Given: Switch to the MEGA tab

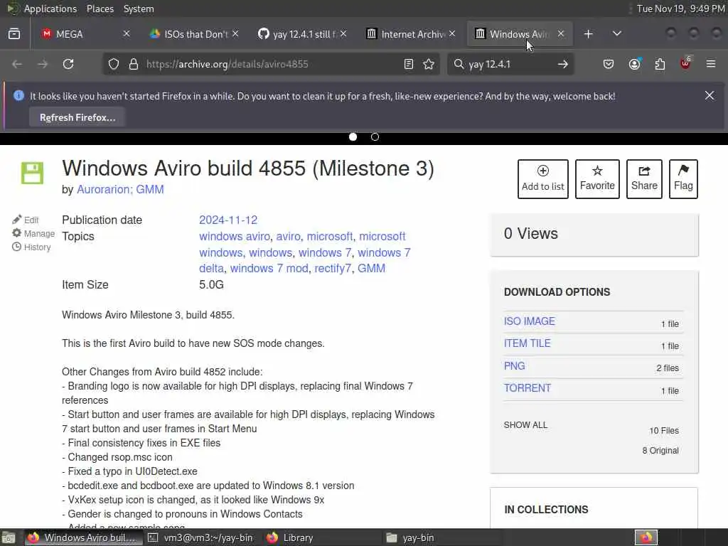Looking at the screenshot, I should pyautogui.click(x=84, y=34).
